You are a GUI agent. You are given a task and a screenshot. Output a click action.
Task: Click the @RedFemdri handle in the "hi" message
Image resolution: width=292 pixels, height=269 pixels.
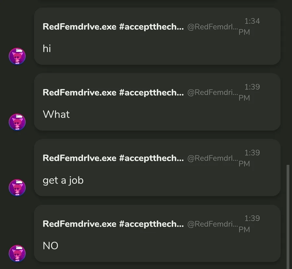pos(213,27)
